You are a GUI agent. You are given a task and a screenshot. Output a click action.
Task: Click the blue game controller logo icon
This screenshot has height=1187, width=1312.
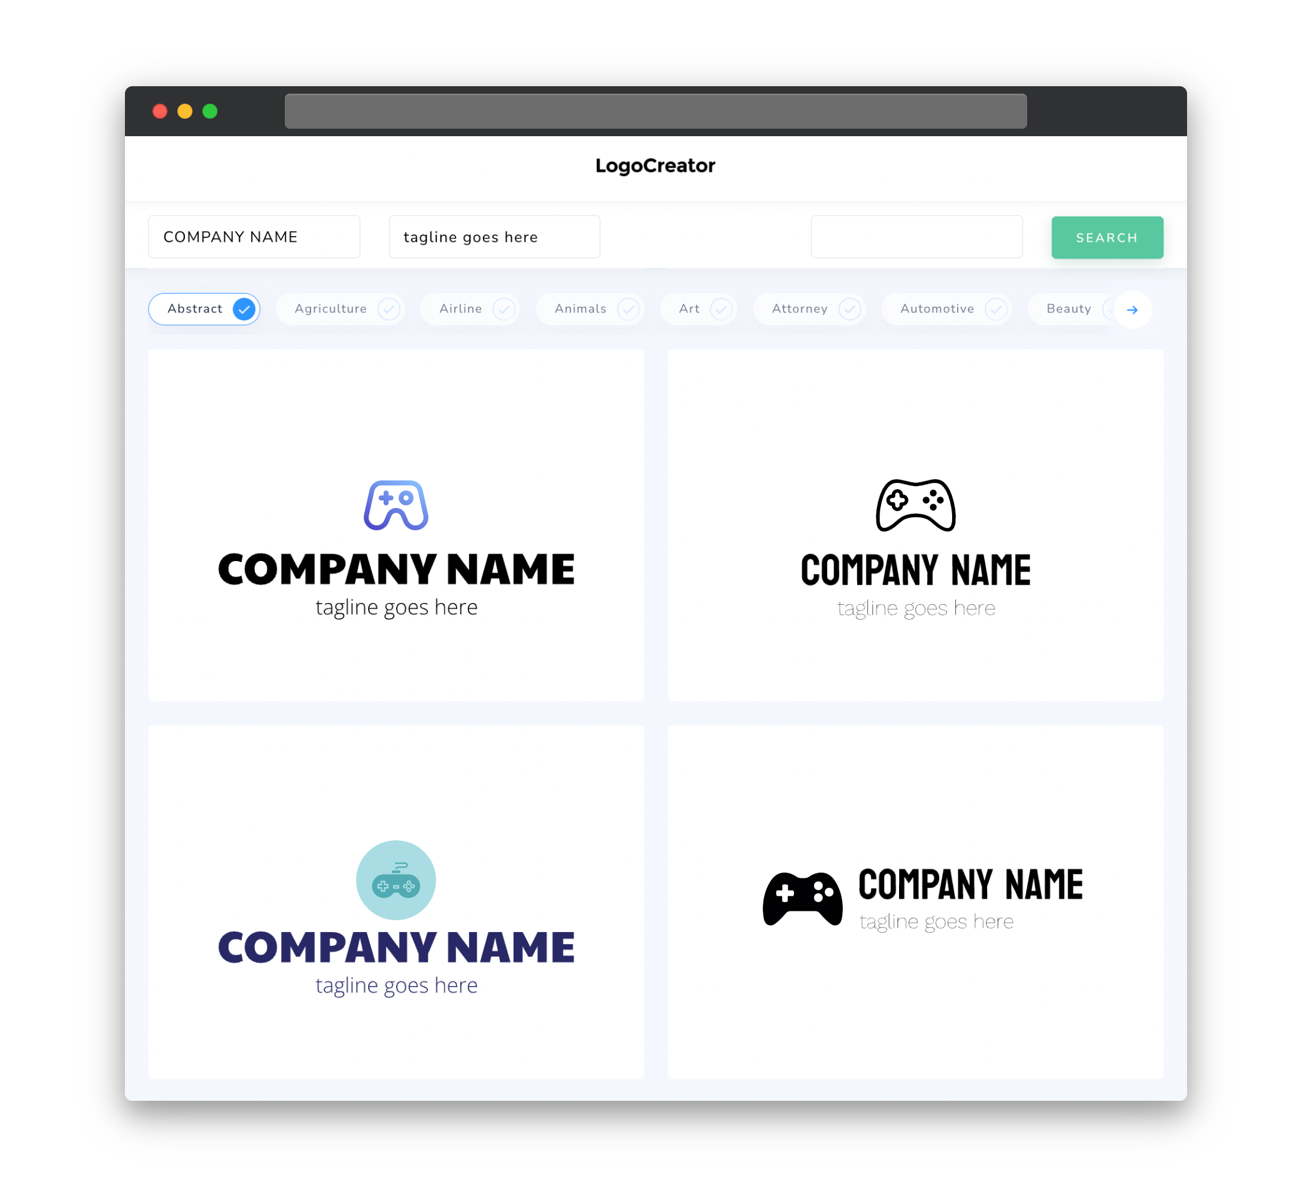point(395,505)
